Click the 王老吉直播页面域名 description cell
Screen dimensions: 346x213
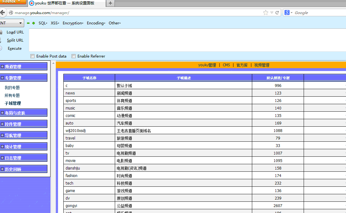(x=184, y=130)
